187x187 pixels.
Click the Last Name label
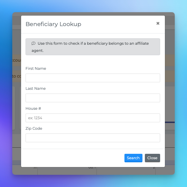click(36, 88)
